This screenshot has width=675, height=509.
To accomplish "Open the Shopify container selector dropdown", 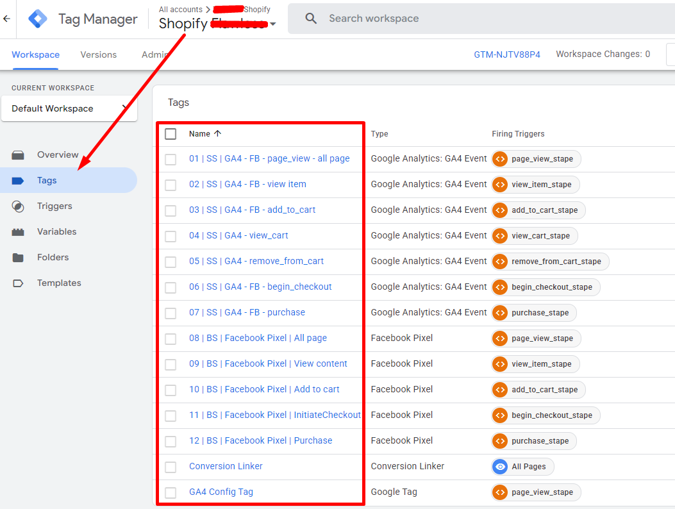I will (273, 24).
